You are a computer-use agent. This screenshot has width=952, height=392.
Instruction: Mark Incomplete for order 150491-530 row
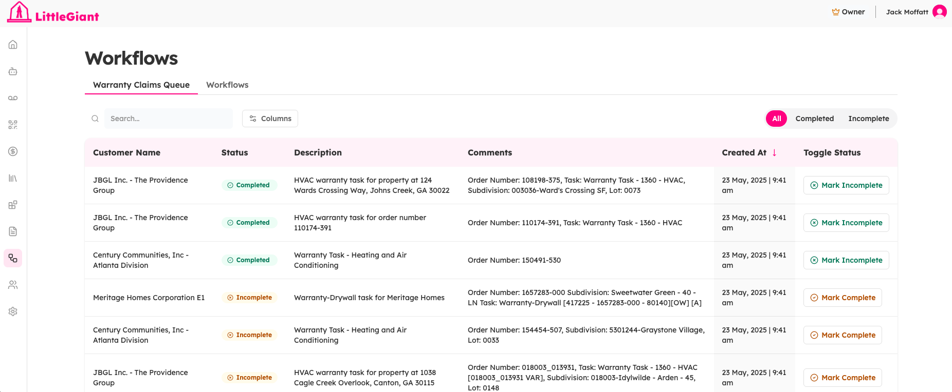[x=846, y=260]
